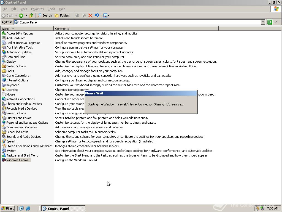Sort by the Comments column header
This screenshot has height=212, width=282.
click(136, 28)
